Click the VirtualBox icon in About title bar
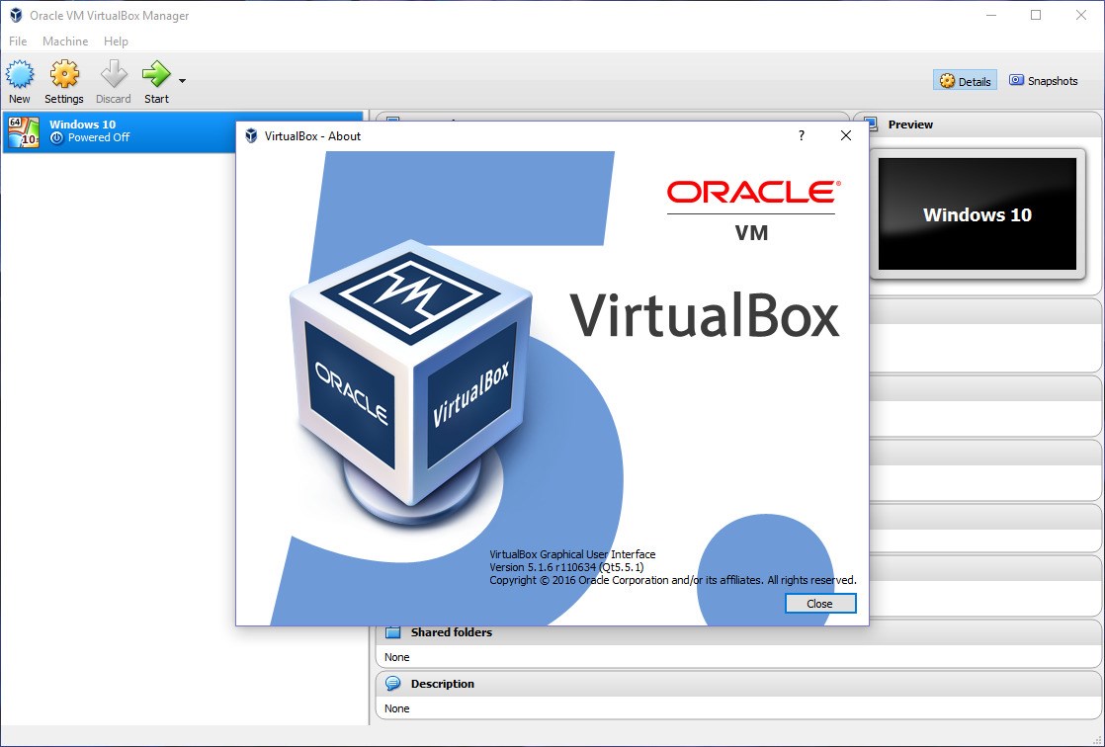Image resolution: width=1105 pixels, height=747 pixels. point(251,135)
